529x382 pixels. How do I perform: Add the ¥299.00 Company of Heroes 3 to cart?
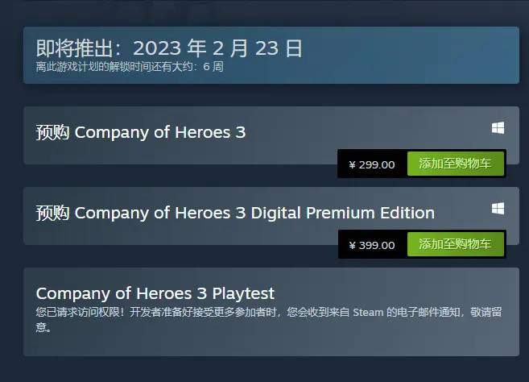coord(456,164)
